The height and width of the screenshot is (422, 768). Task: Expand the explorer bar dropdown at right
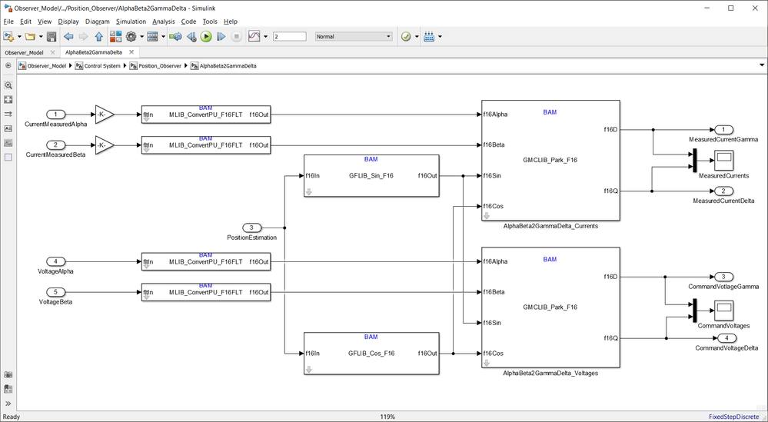pos(762,65)
